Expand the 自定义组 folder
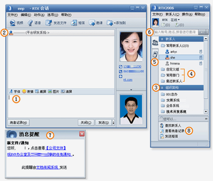 click(x=170, y=69)
